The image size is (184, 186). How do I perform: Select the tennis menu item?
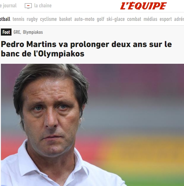[x=19, y=19]
